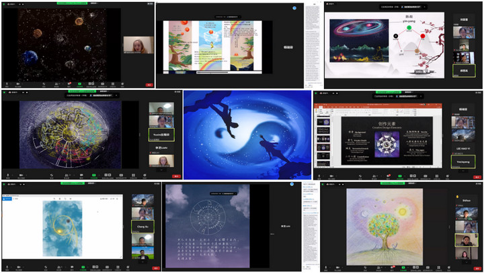The image size is (484, 273).
Task: Select Cheng Xu's highlighted video tile
Action: (x=143, y=225)
